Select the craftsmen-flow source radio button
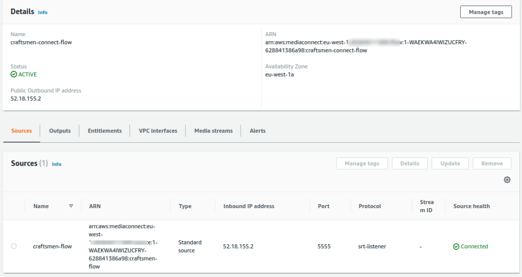Screen dimensions: 522x277 [14, 246]
